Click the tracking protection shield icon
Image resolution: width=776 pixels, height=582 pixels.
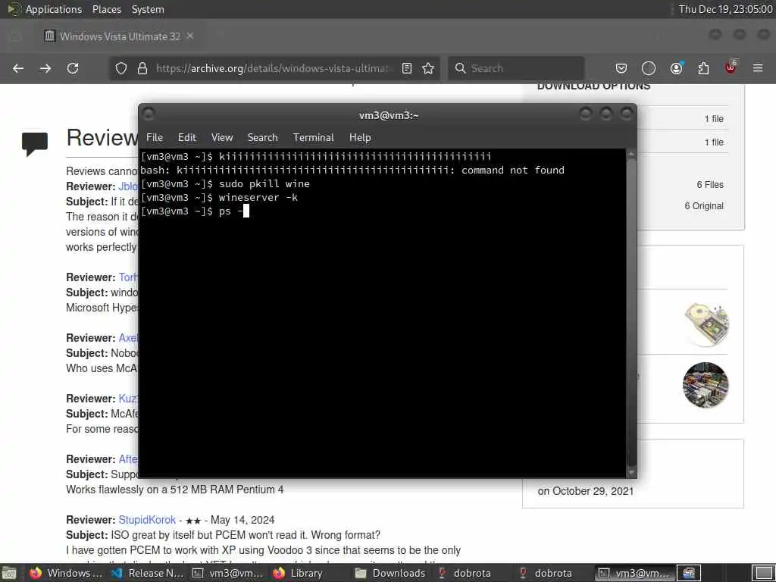point(121,68)
